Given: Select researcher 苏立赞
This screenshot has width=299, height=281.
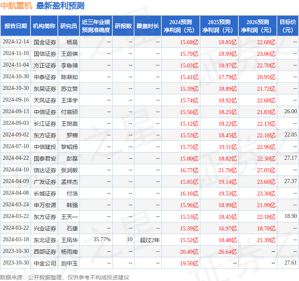Looking at the screenshot, I should (x=69, y=89).
